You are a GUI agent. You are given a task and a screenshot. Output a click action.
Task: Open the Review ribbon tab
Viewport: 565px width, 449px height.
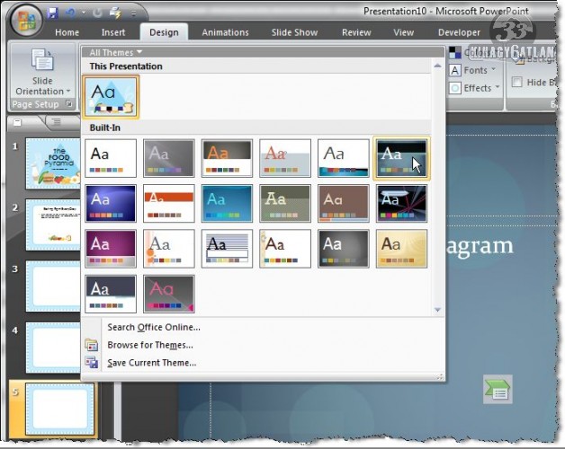(x=356, y=32)
